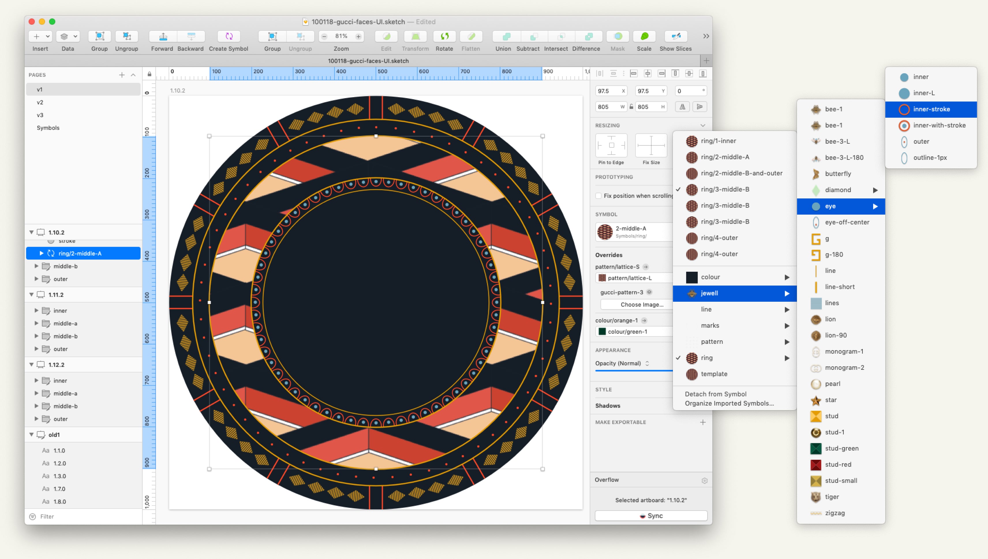Flip the layer vertically
Screen dimensions: 988x559
pos(700,107)
